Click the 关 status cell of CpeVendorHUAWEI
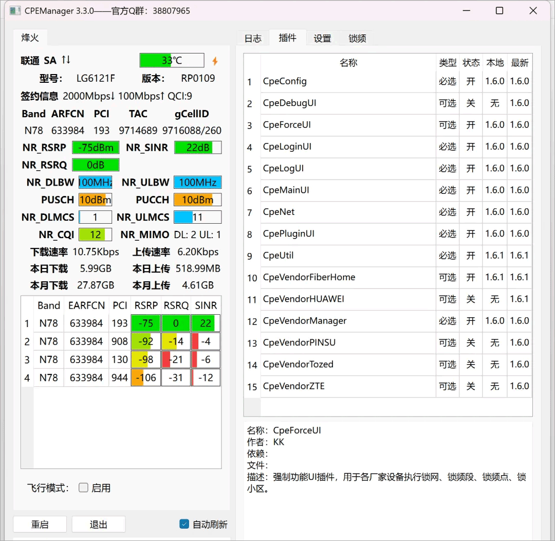555x541 pixels. pos(471,299)
